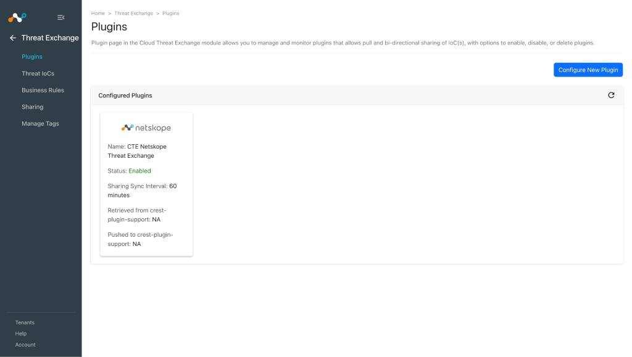Open Plugins in the sidebar
Image resolution: width=632 pixels, height=357 pixels.
pyautogui.click(x=32, y=57)
